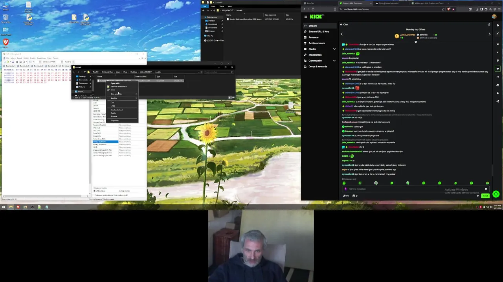The width and height of the screenshot is (503, 282).
Task: Click the pencil edit icon in right rail
Action: pos(497,33)
